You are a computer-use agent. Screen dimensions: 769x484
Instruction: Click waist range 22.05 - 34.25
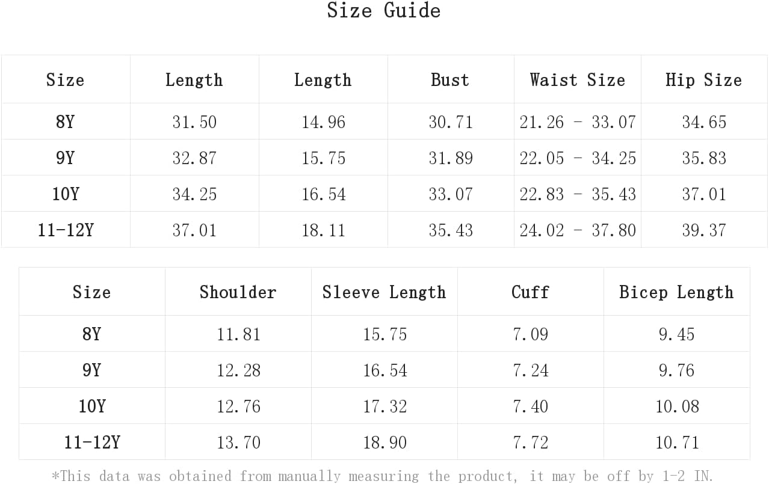[x=578, y=158]
